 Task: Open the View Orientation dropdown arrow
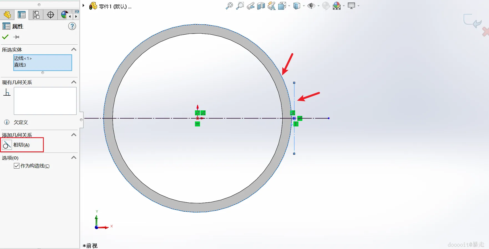(289, 6)
